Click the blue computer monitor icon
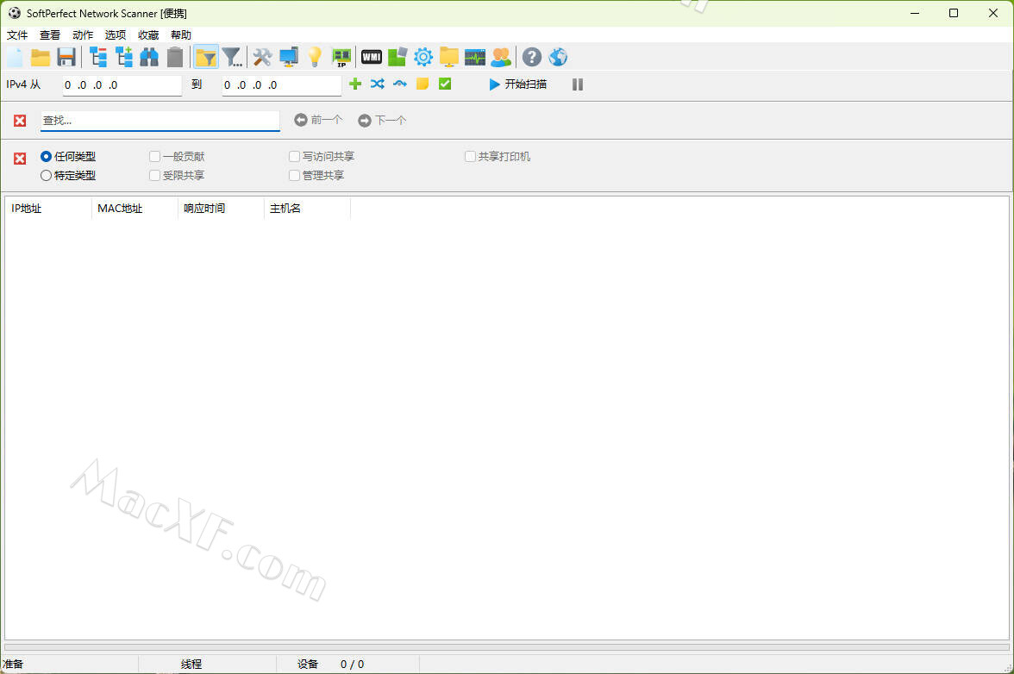The height and width of the screenshot is (674, 1014). [288, 58]
